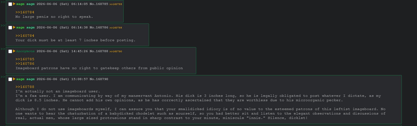This screenshot has height=126, width=417.
Task: Click the sage sage name on post 160790
Action: (25, 79)
